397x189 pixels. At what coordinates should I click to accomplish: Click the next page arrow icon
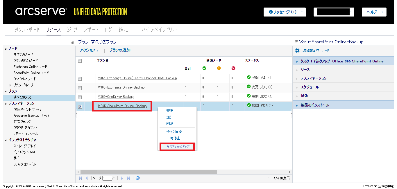[122, 178]
